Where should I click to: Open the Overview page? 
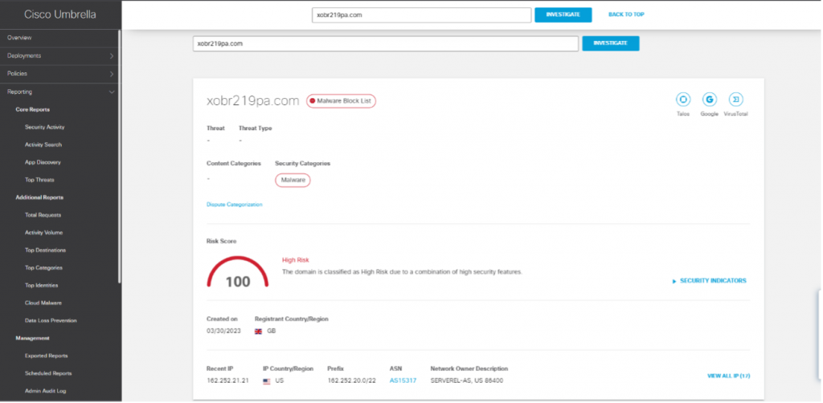[19, 38]
